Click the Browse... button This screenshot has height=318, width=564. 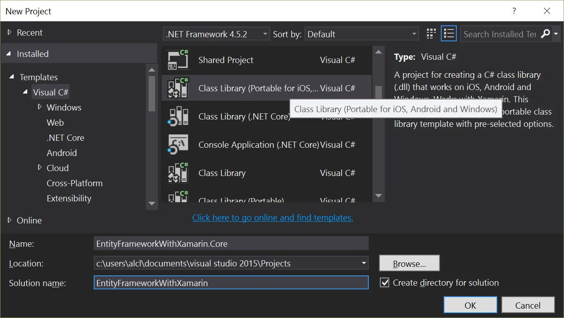click(409, 264)
